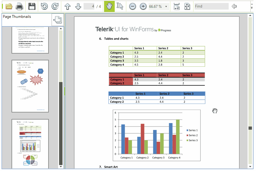The width and height of the screenshot is (256, 171).
Task: Rotate the page clockwise
Action: pos(55,6)
